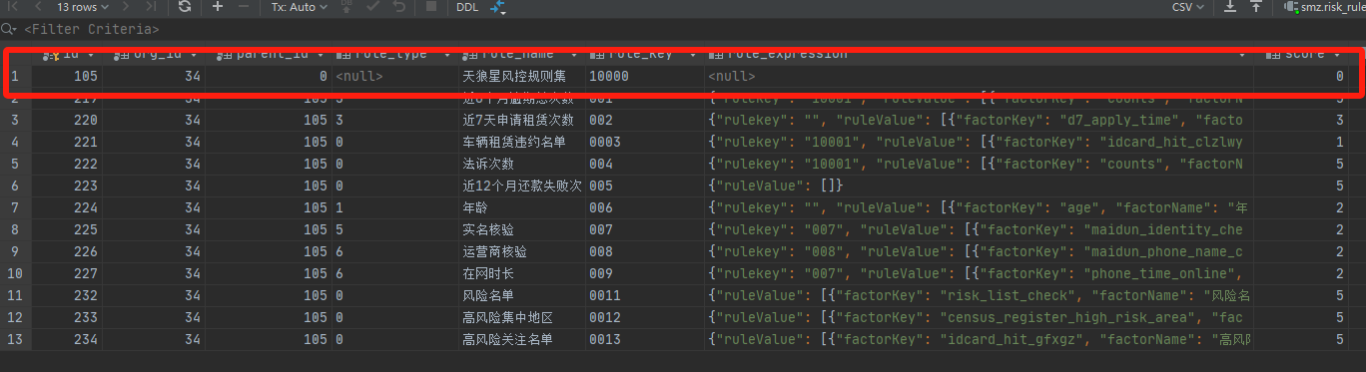The image size is (1366, 372).
Task: Sort by the rule_key column header
Action: [x=644, y=55]
